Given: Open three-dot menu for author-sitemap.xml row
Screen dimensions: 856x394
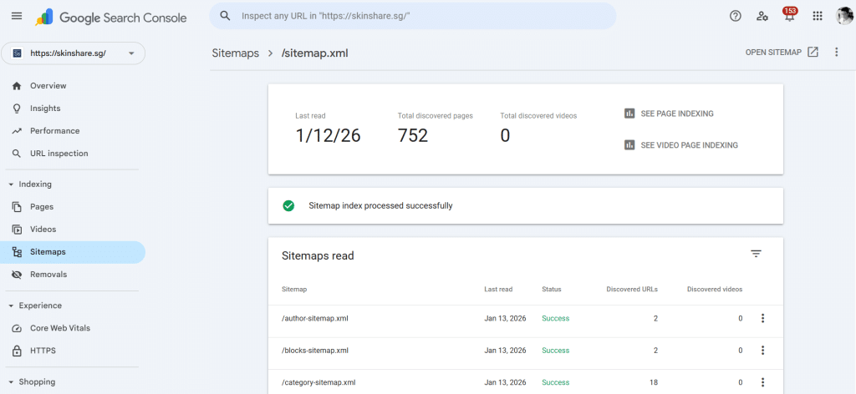Looking at the screenshot, I should pyautogui.click(x=762, y=318).
